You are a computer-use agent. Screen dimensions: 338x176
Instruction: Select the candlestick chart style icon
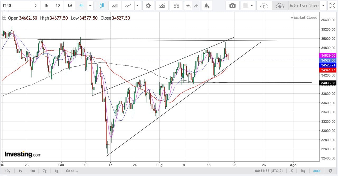102,6
